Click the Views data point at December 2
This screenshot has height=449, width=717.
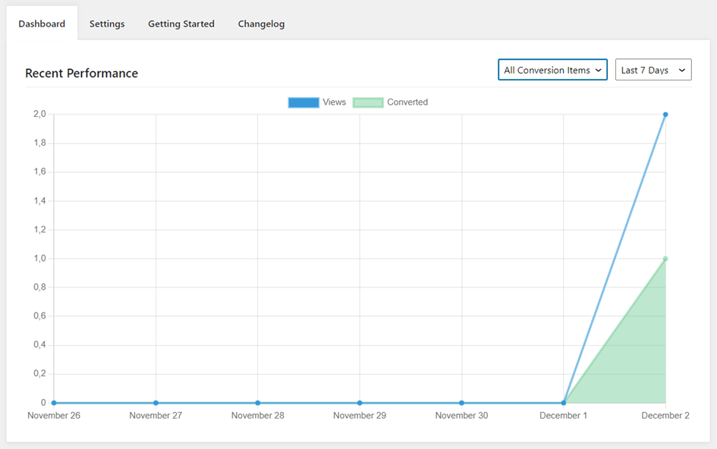(665, 115)
